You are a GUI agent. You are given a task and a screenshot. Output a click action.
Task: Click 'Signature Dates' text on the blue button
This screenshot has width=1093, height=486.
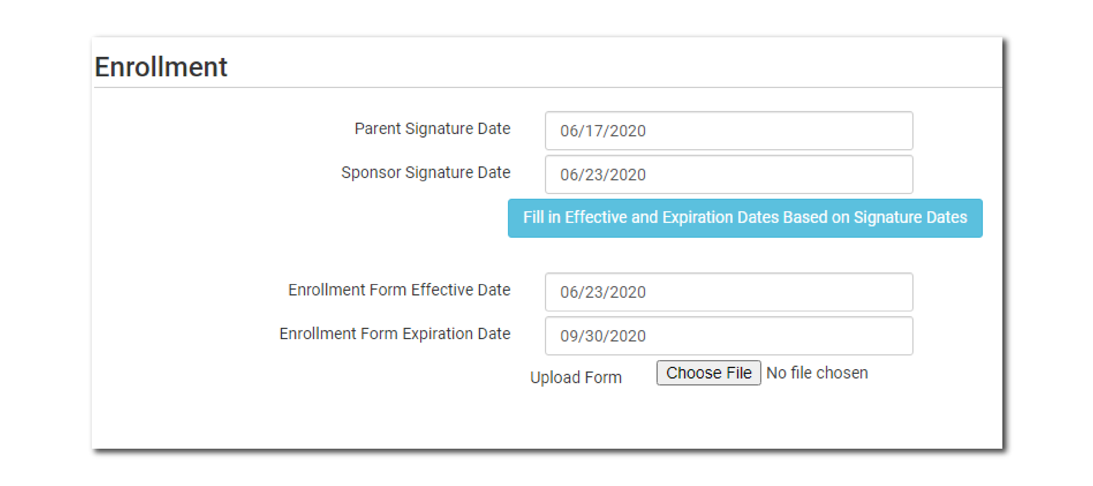910,217
